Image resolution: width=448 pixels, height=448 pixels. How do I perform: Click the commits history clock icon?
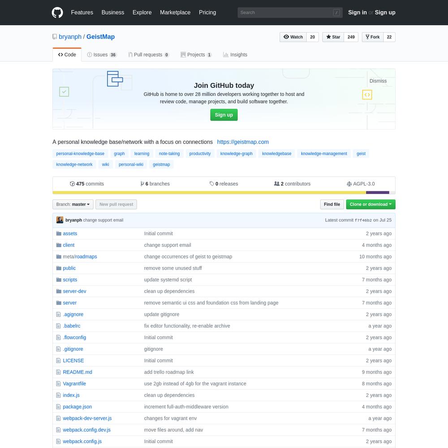click(x=72, y=184)
